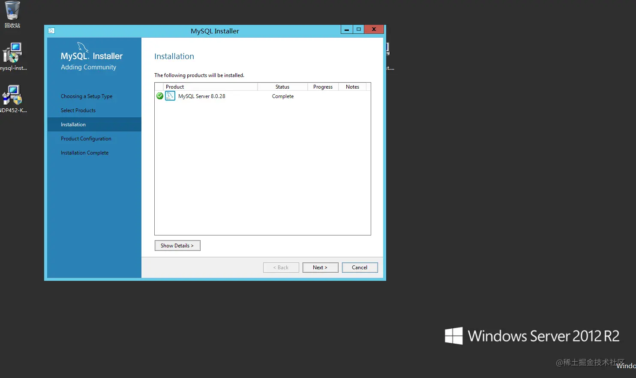Select the MySQL Server 8.0.28 row text

pos(202,96)
